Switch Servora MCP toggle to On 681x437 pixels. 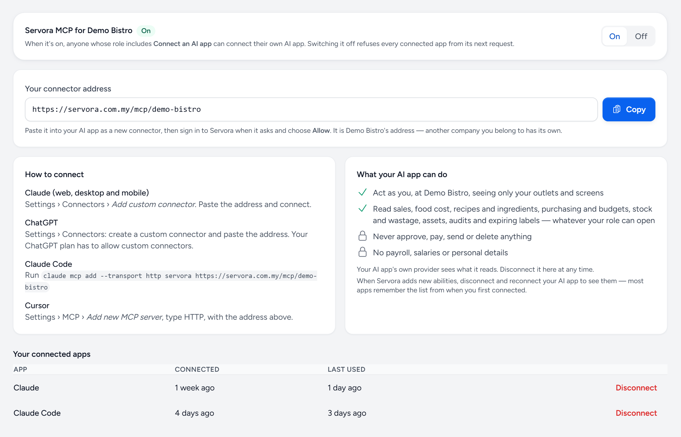614,36
